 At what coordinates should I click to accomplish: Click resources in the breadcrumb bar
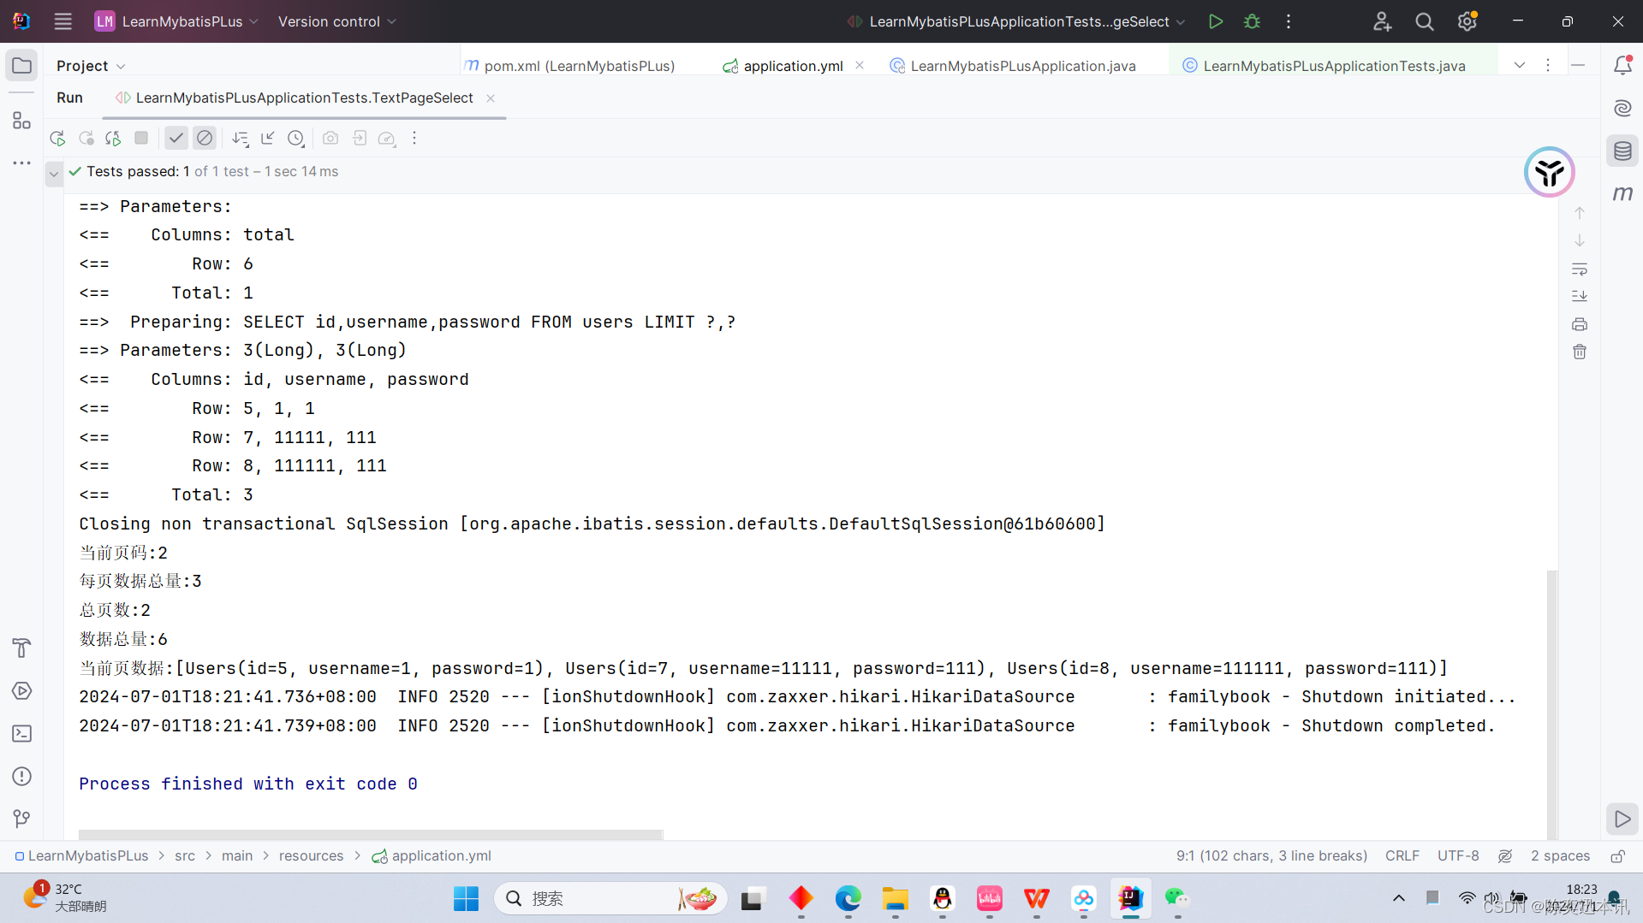(311, 855)
